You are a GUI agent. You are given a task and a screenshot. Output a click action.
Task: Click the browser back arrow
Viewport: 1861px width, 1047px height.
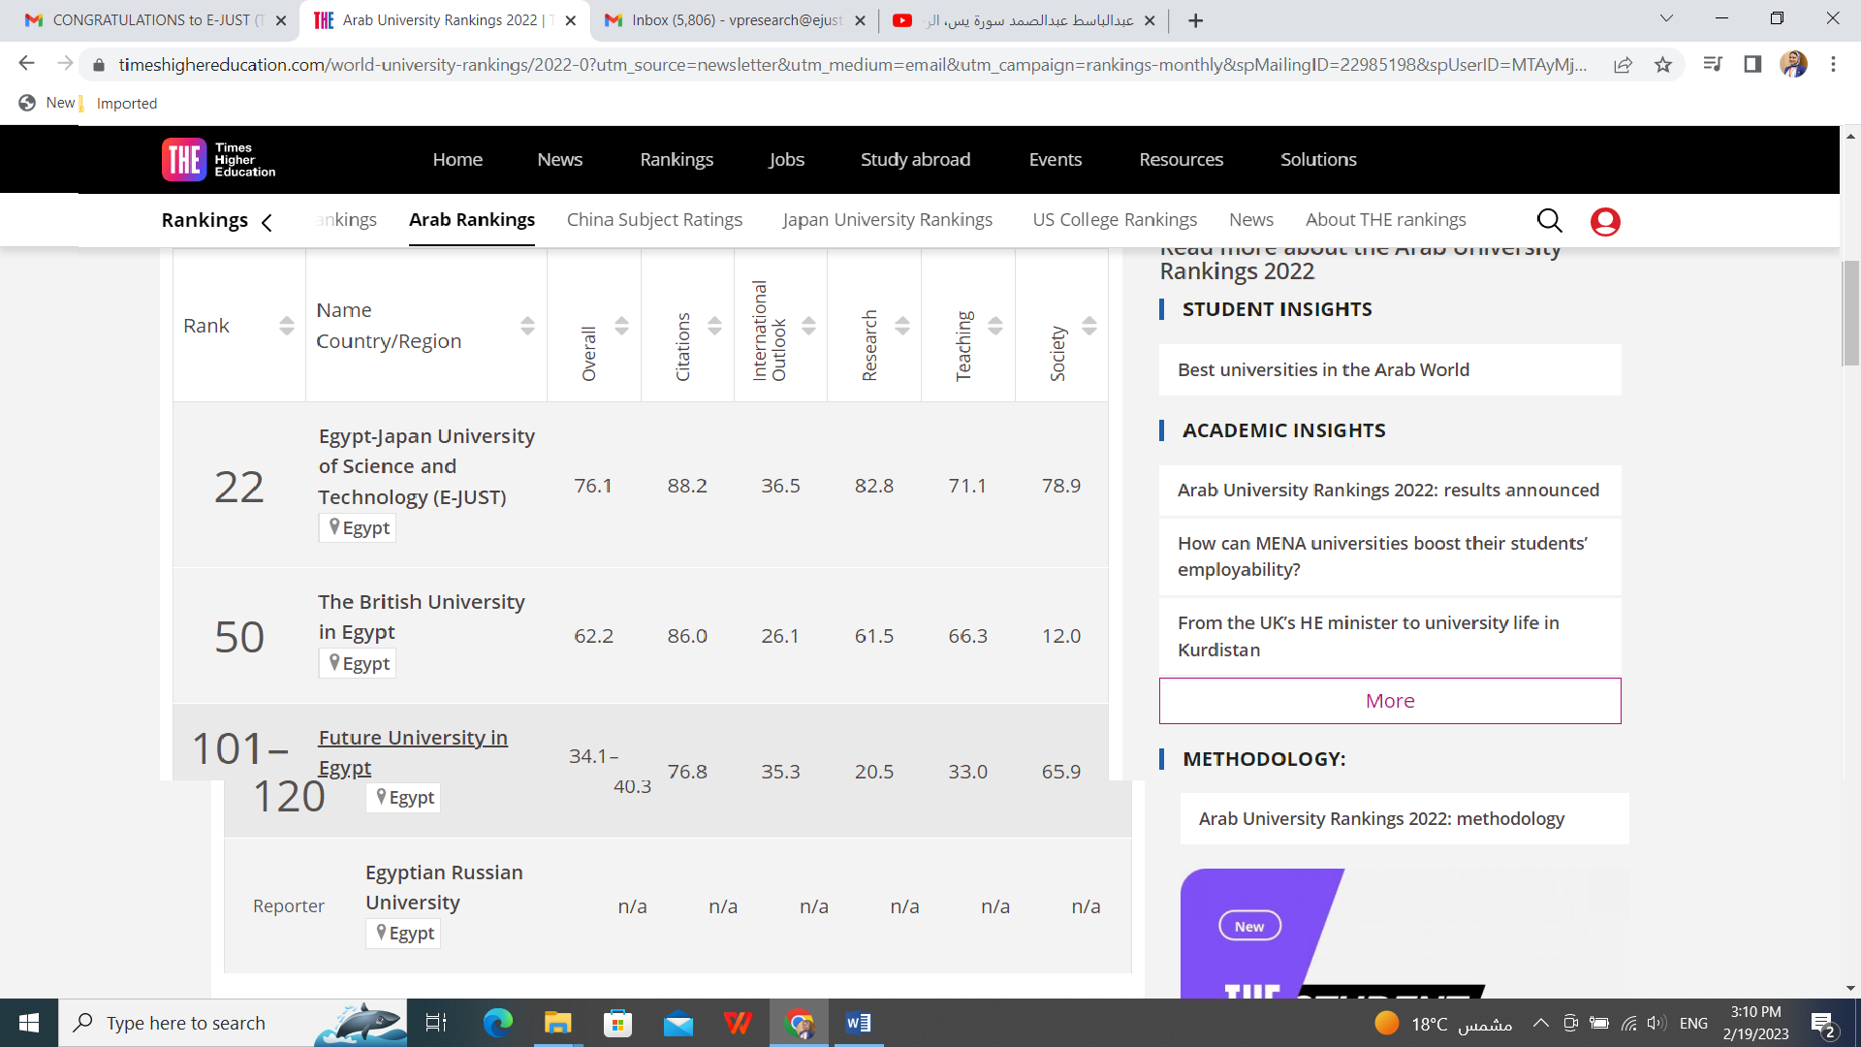coord(26,64)
